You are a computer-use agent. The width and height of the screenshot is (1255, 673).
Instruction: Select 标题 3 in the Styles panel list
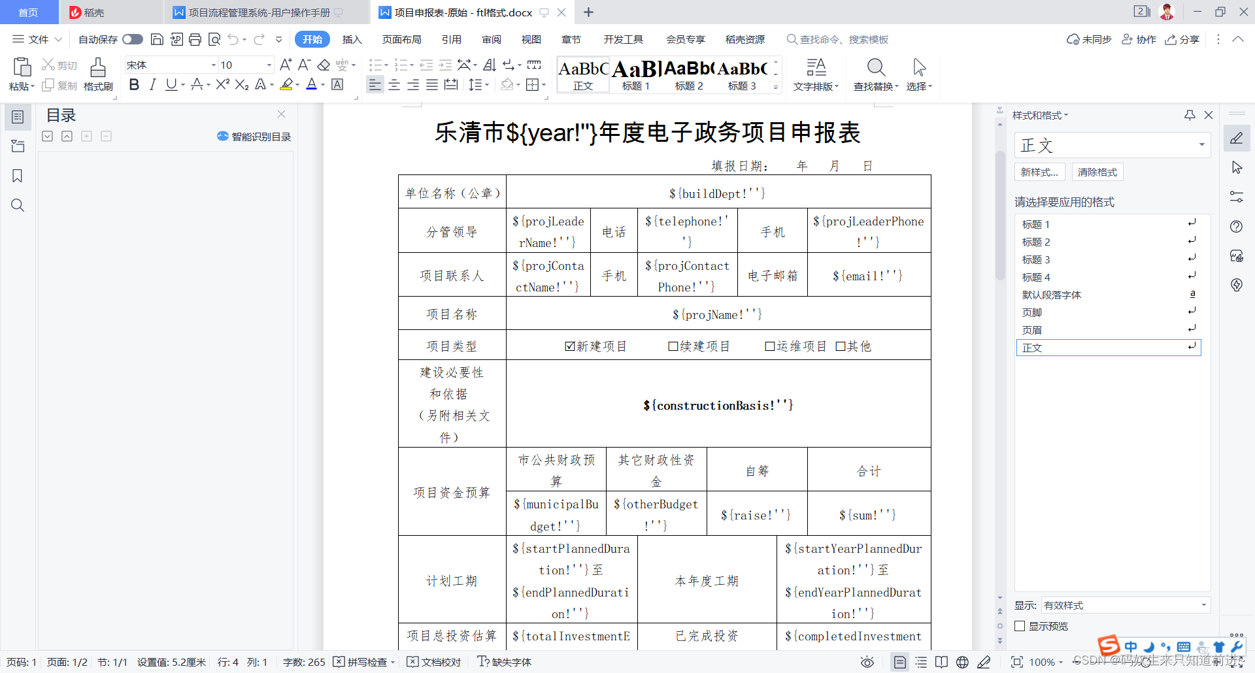coord(1109,259)
